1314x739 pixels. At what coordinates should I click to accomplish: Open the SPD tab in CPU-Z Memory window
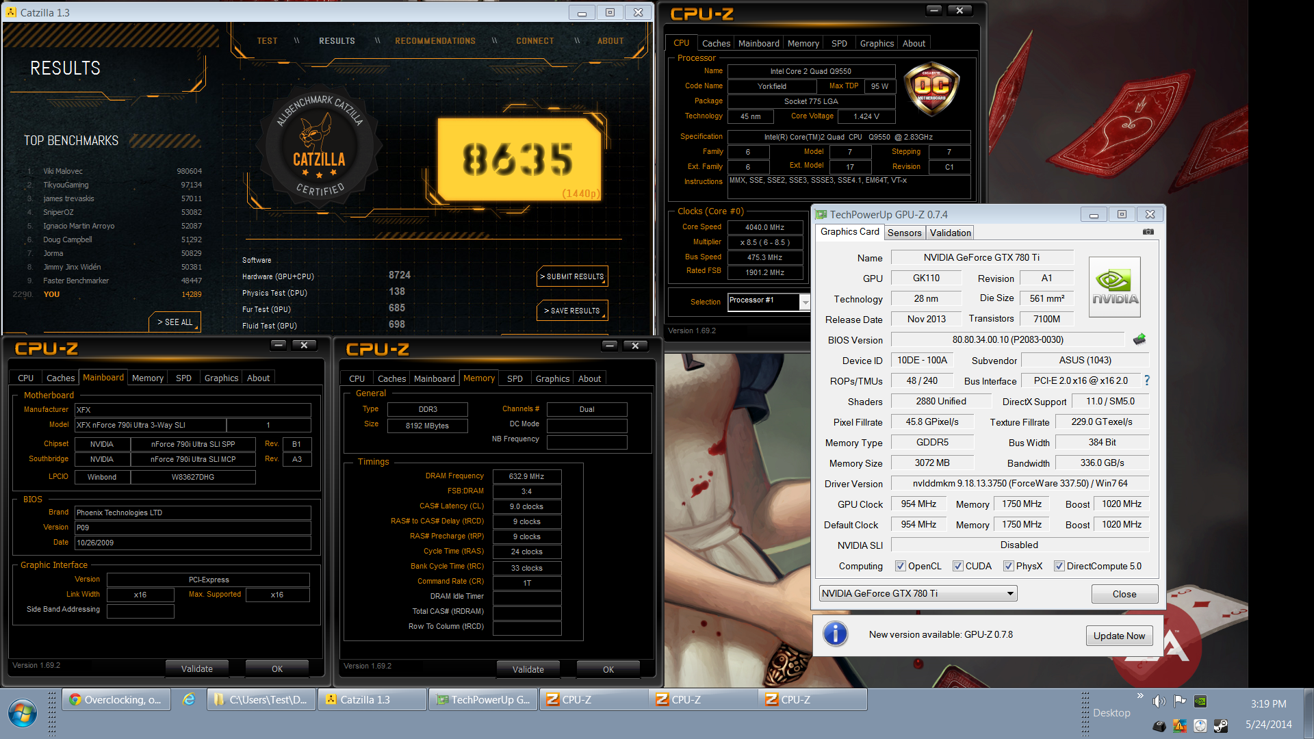[515, 378]
